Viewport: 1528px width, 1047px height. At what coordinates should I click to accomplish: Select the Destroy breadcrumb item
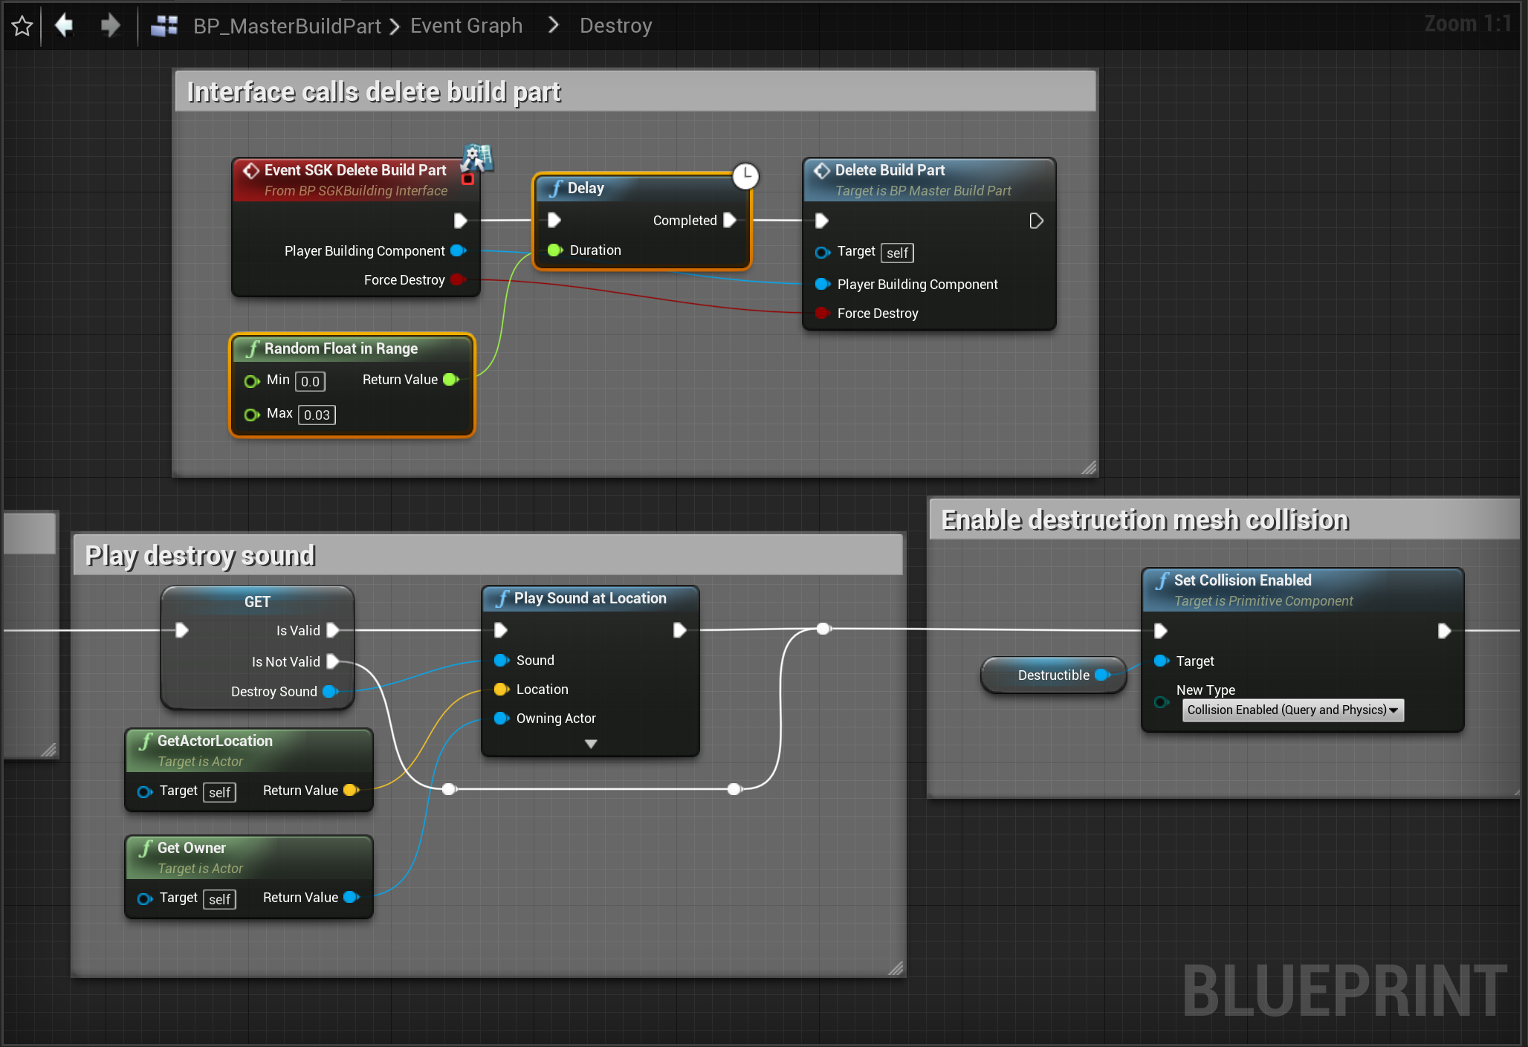[615, 26]
